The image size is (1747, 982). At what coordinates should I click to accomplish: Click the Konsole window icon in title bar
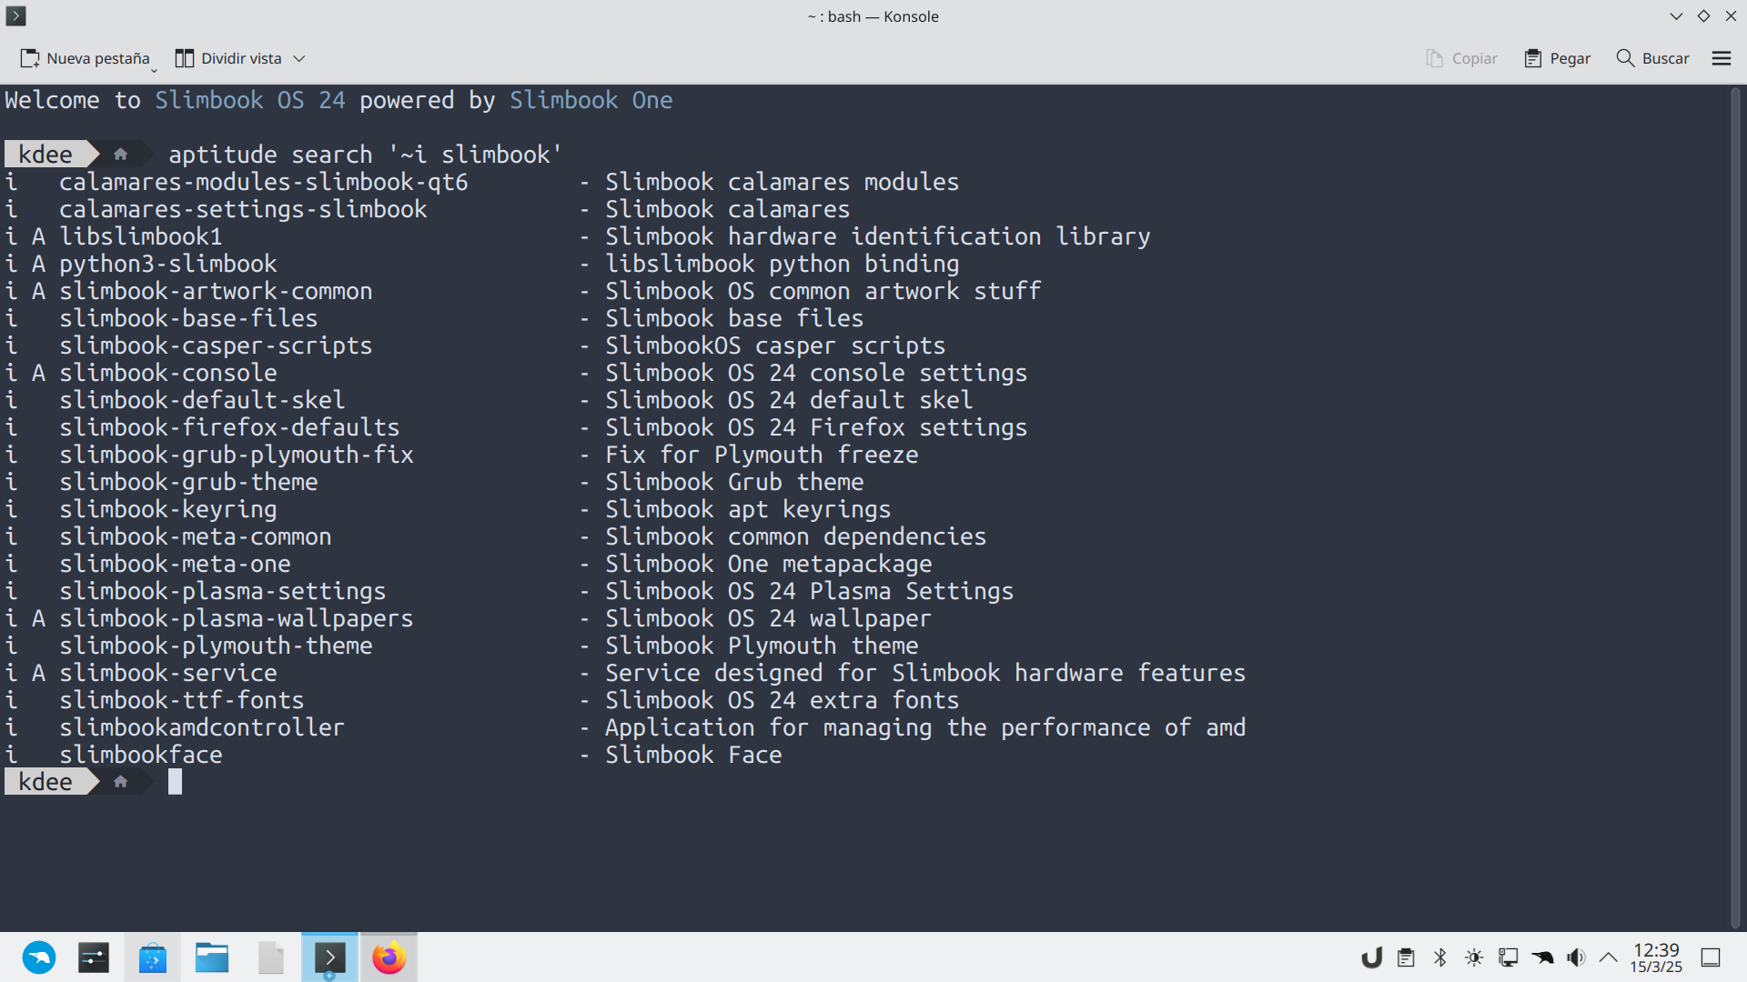click(15, 15)
